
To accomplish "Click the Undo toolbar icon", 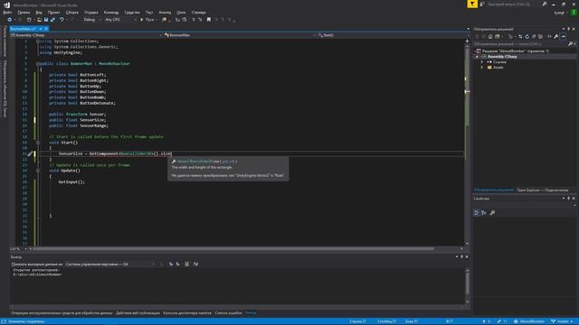I will 62,20.
